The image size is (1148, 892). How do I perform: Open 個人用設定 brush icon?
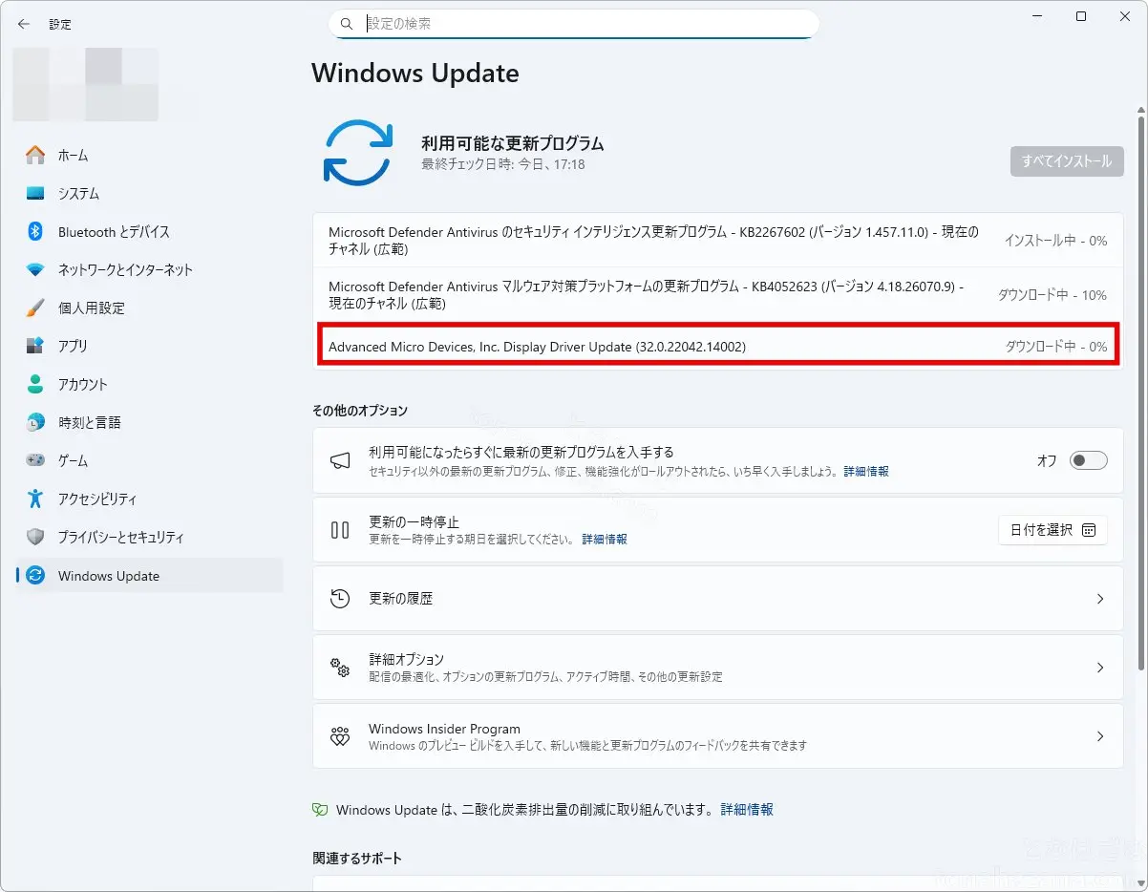pyautogui.click(x=35, y=308)
